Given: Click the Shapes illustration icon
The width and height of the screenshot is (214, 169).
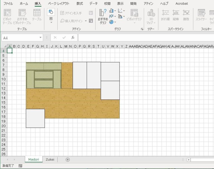Looking at the screenshot, I should 51,12.
